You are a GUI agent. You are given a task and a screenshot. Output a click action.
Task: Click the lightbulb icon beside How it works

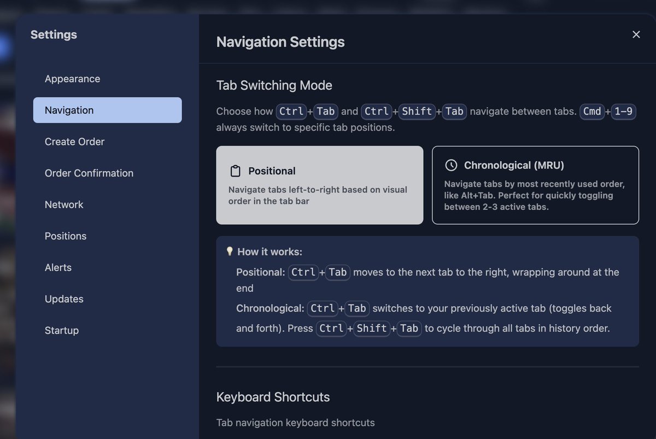[x=230, y=251]
